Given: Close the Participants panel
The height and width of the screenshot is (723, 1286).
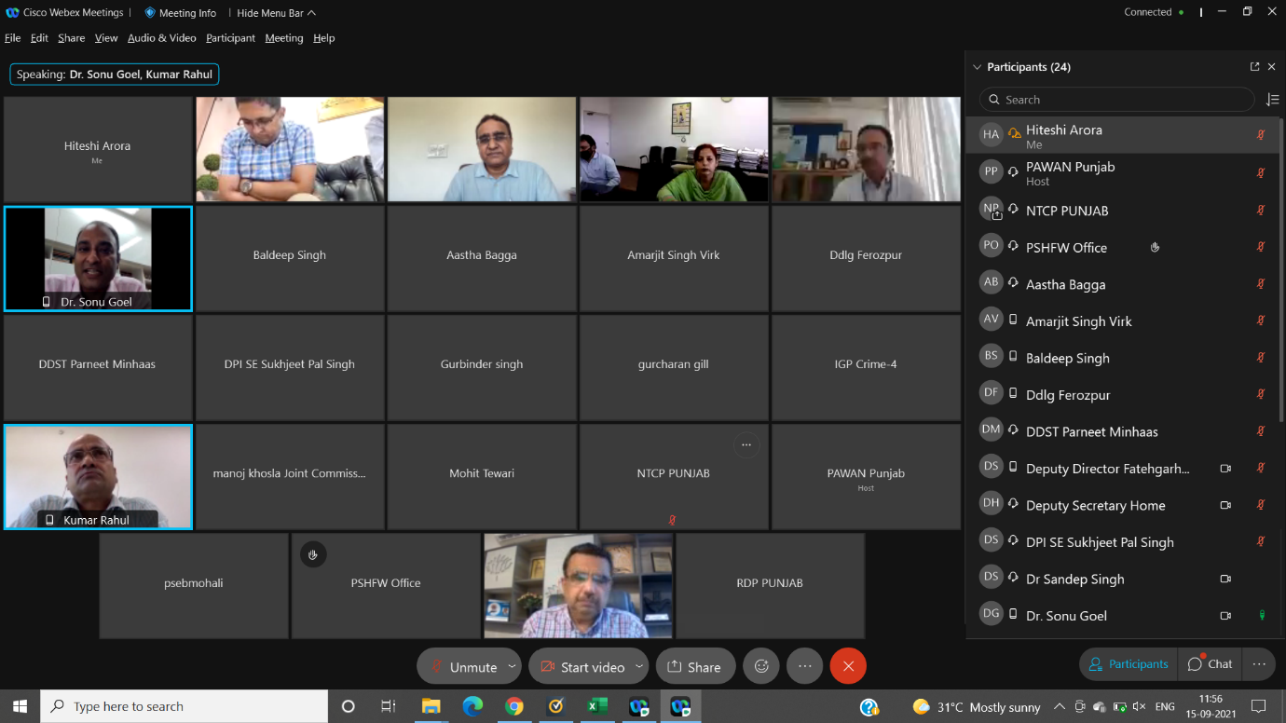Looking at the screenshot, I should click(1271, 67).
